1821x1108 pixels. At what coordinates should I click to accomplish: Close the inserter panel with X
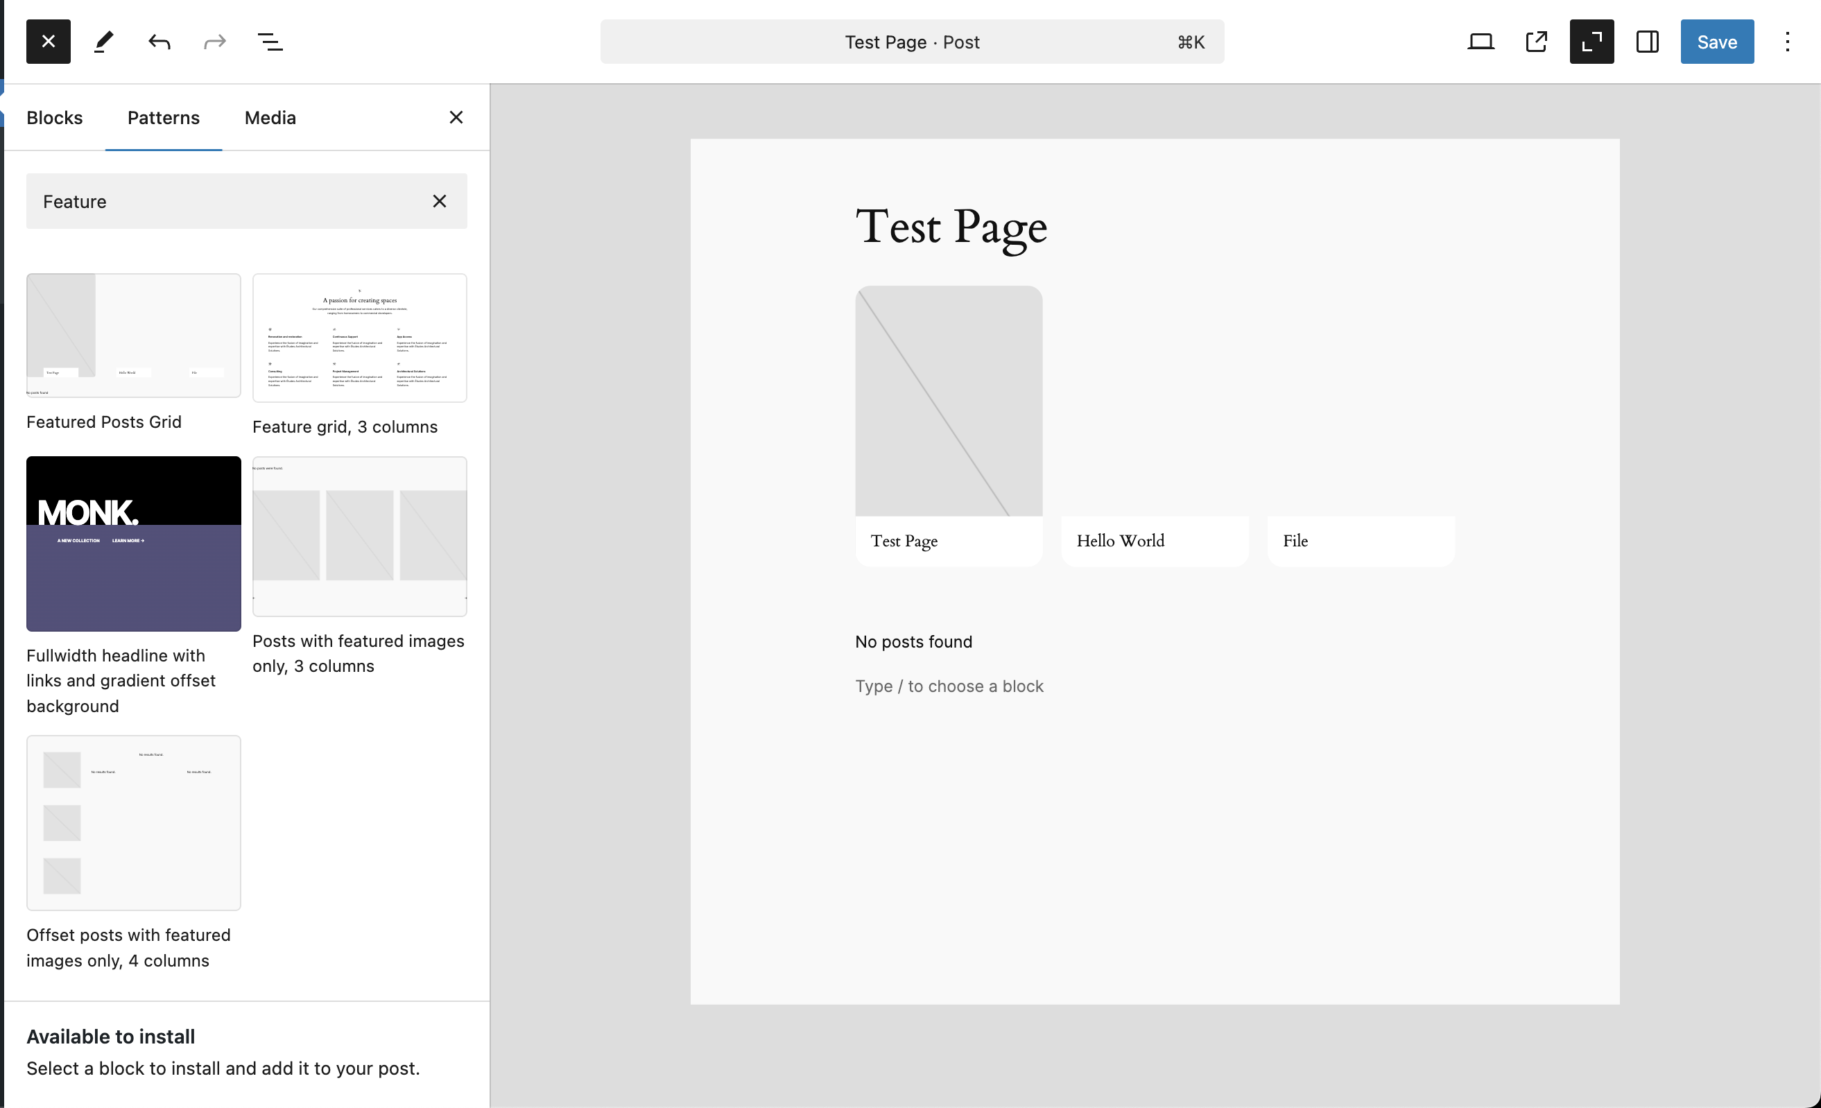point(456,118)
